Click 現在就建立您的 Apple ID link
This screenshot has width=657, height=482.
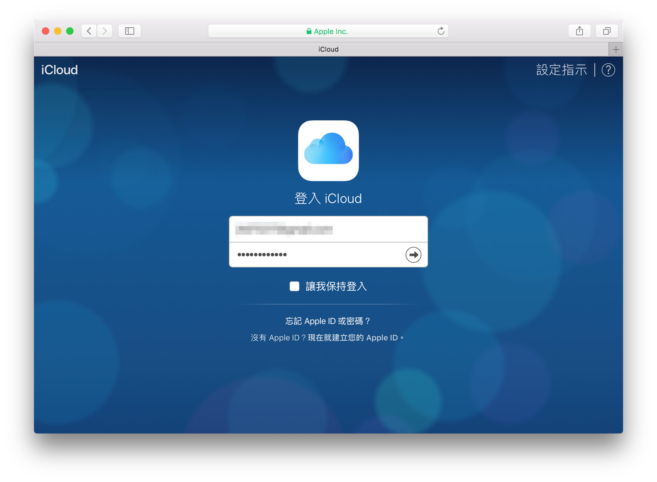(353, 338)
